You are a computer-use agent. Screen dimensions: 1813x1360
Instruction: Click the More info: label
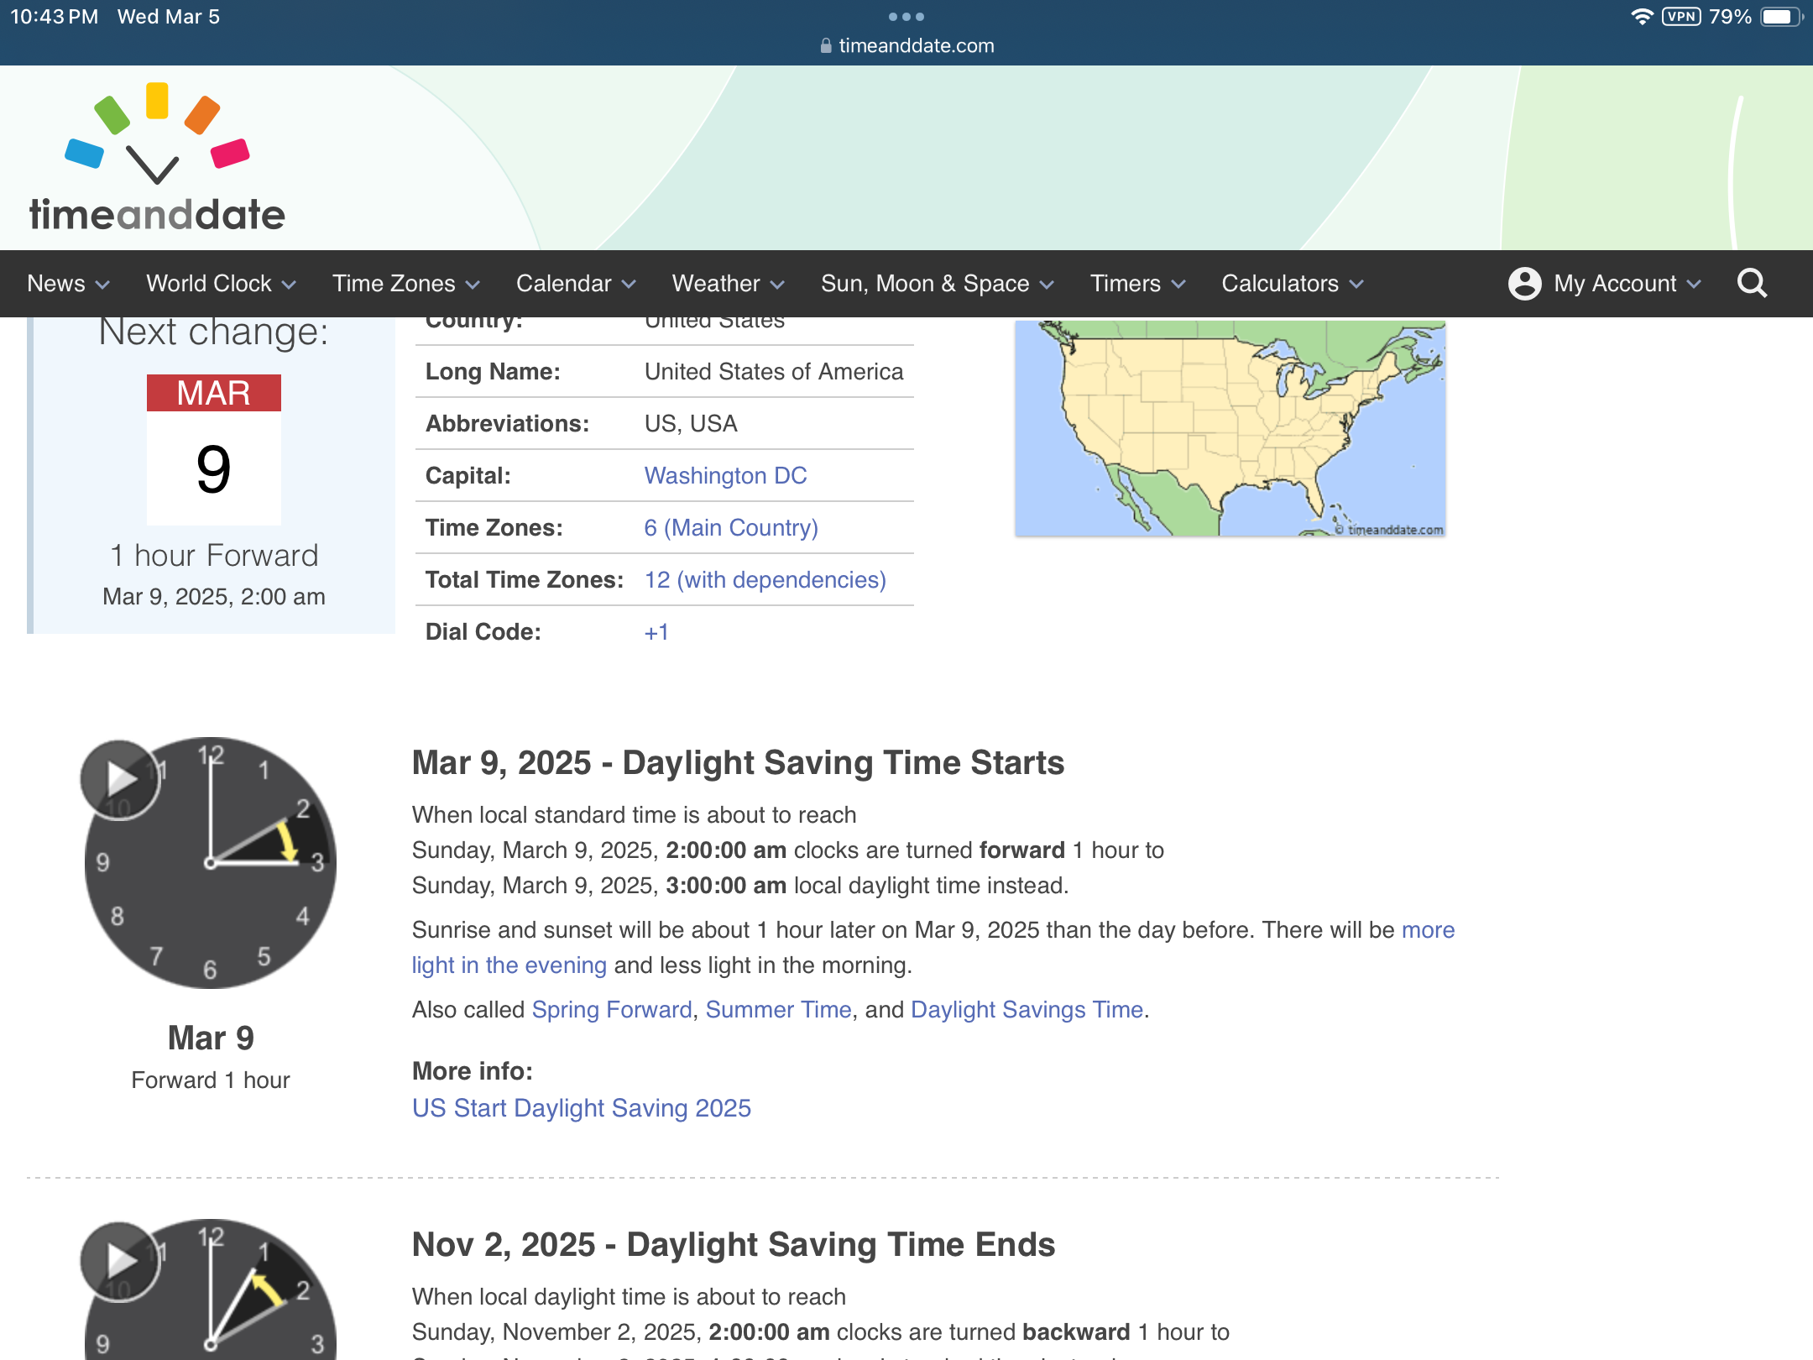472,1070
